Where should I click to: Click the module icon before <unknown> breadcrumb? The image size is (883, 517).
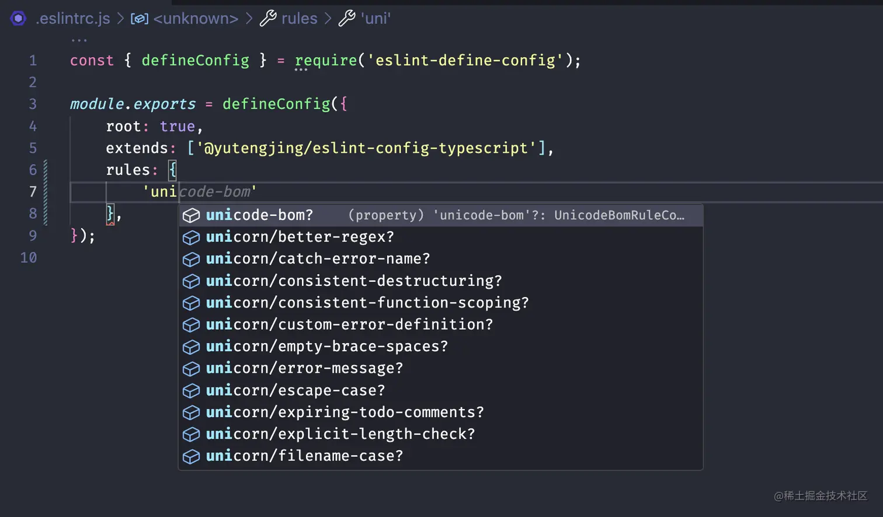139,18
